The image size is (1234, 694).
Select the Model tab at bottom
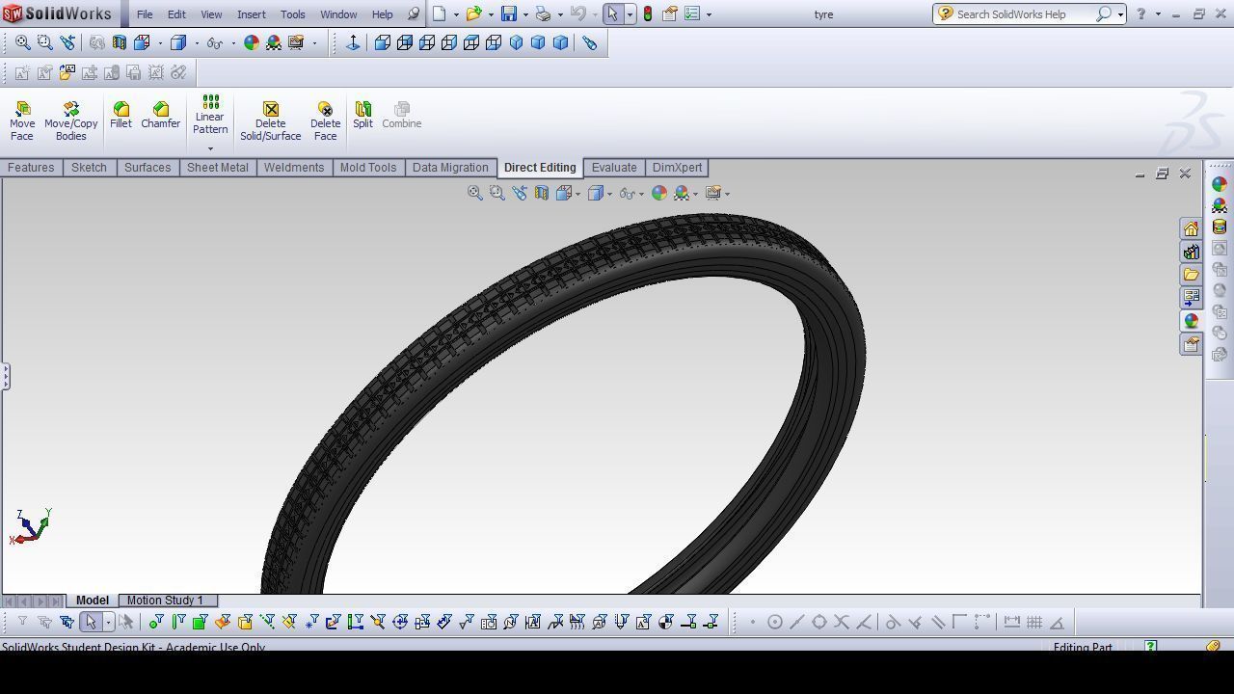93,600
